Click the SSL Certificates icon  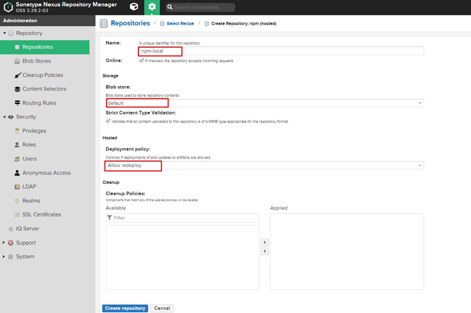(17, 215)
